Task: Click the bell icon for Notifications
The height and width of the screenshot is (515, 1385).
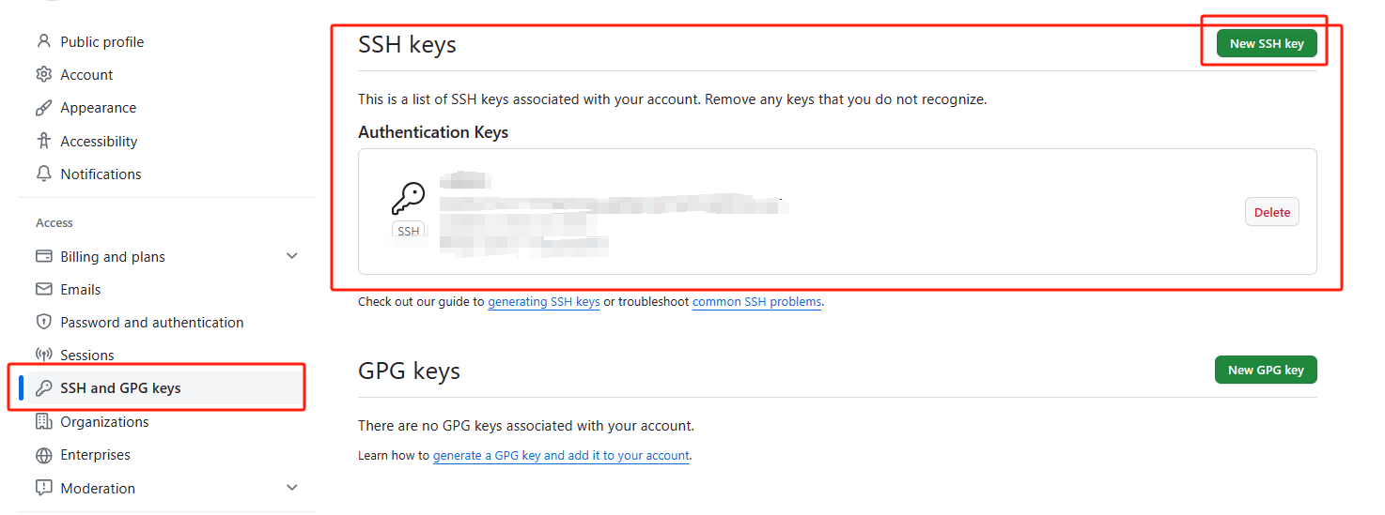Action: click(43, 174)
